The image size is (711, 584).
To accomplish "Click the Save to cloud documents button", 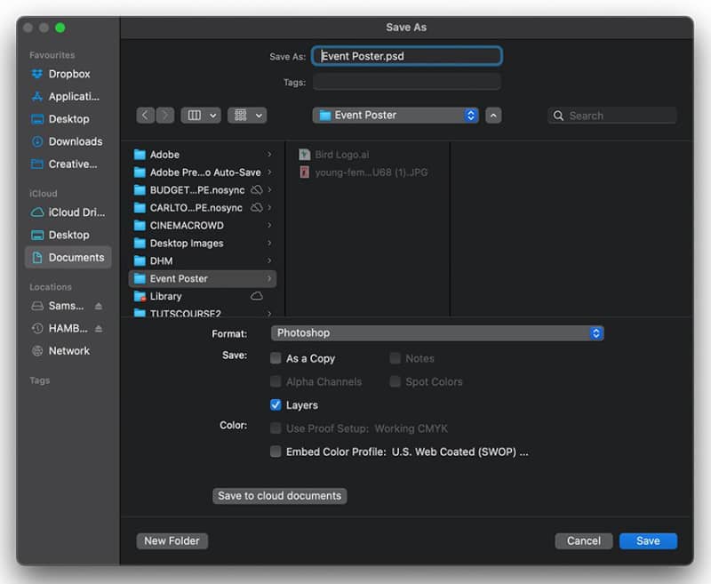I will tap(280, 496).
